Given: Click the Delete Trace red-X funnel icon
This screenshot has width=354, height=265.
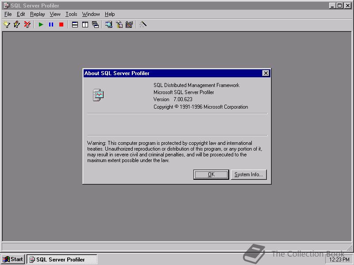Looking at the screenshot, I should 27,24.
